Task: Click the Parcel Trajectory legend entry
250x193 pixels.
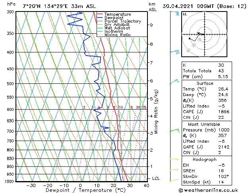Action: coord(119,21)
